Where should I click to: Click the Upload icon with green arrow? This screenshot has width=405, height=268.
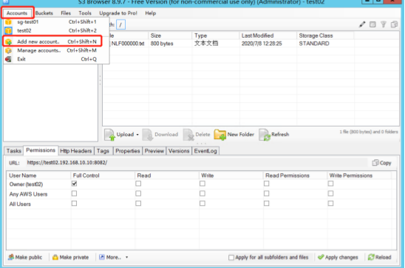[109, 135]
